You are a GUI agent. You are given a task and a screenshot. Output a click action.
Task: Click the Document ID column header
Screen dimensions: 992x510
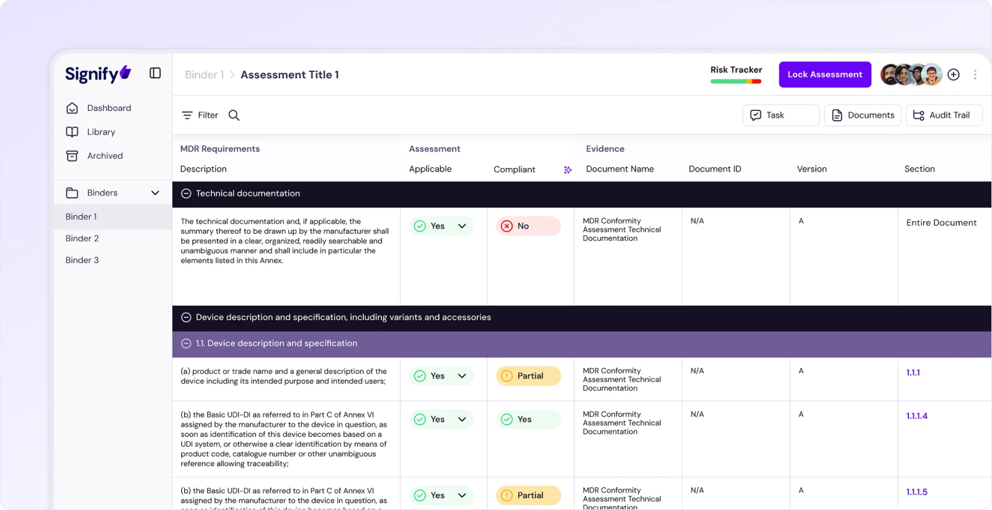pyautogui.click(x=715, y=169)
